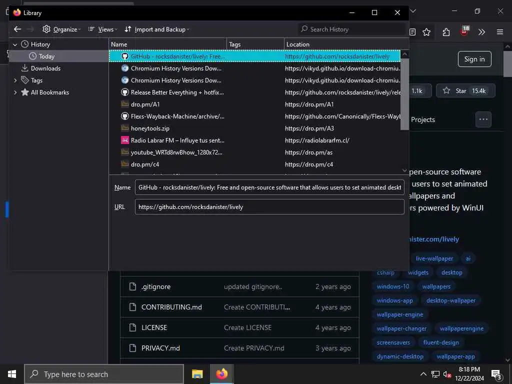Open the Firefox hamburger menu
This screenshot has height=384, width=512.
point(500,32)
